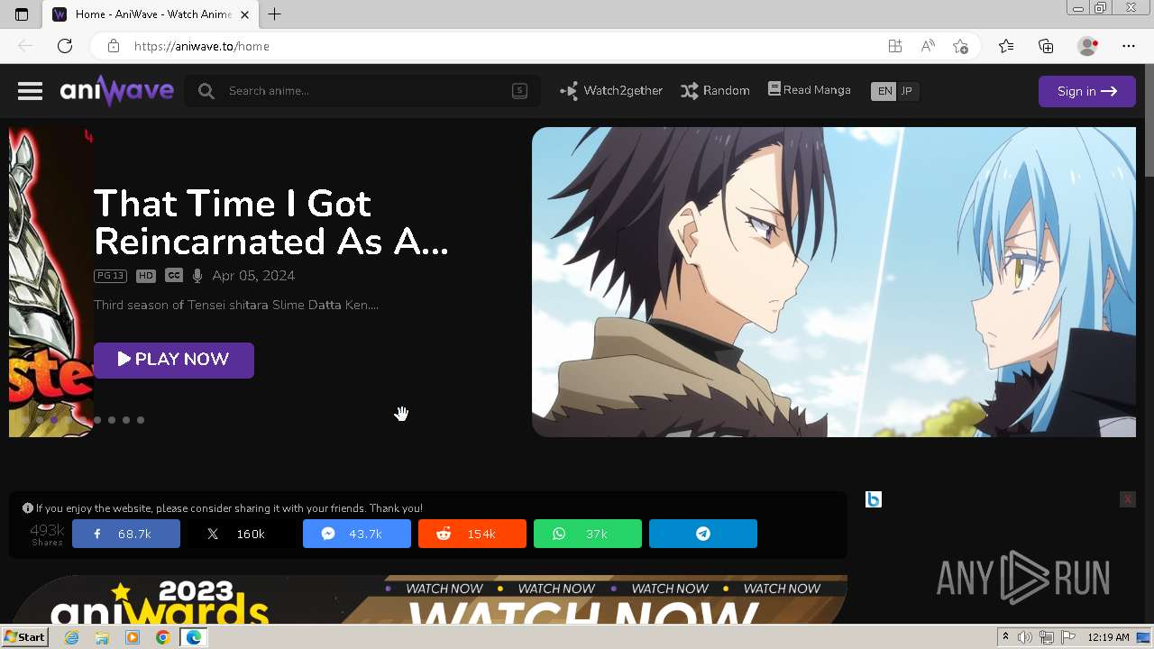Open Chrome from the taskbar

pos(162,637)
